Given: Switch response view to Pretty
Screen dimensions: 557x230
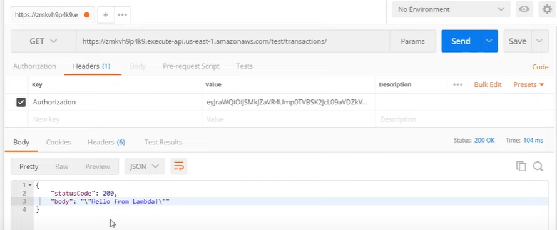Looking at the screenshot, I should click(x=29, y=166).
